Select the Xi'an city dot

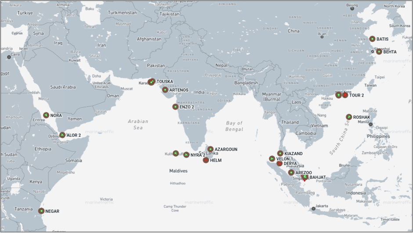coord(322,37)
